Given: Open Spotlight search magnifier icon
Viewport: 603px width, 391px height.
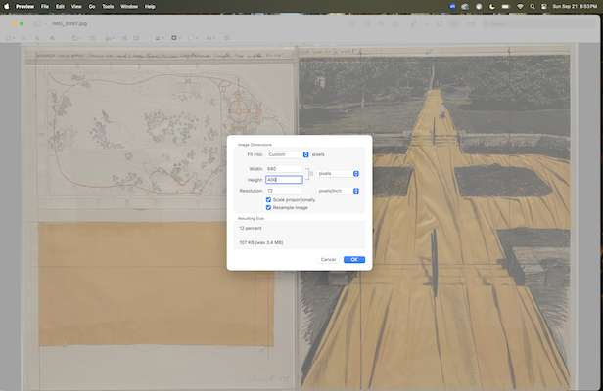Looking at the screenshot, I should pyautogui.click(x=533, y=6).
